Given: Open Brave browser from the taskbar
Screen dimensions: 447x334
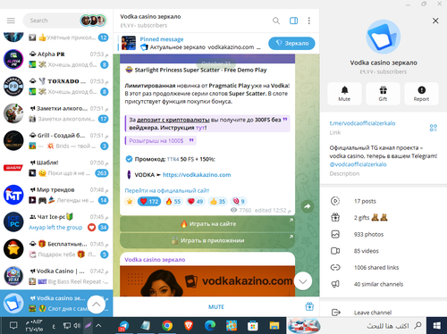Looking at the screenshot, I should [189, 326].
